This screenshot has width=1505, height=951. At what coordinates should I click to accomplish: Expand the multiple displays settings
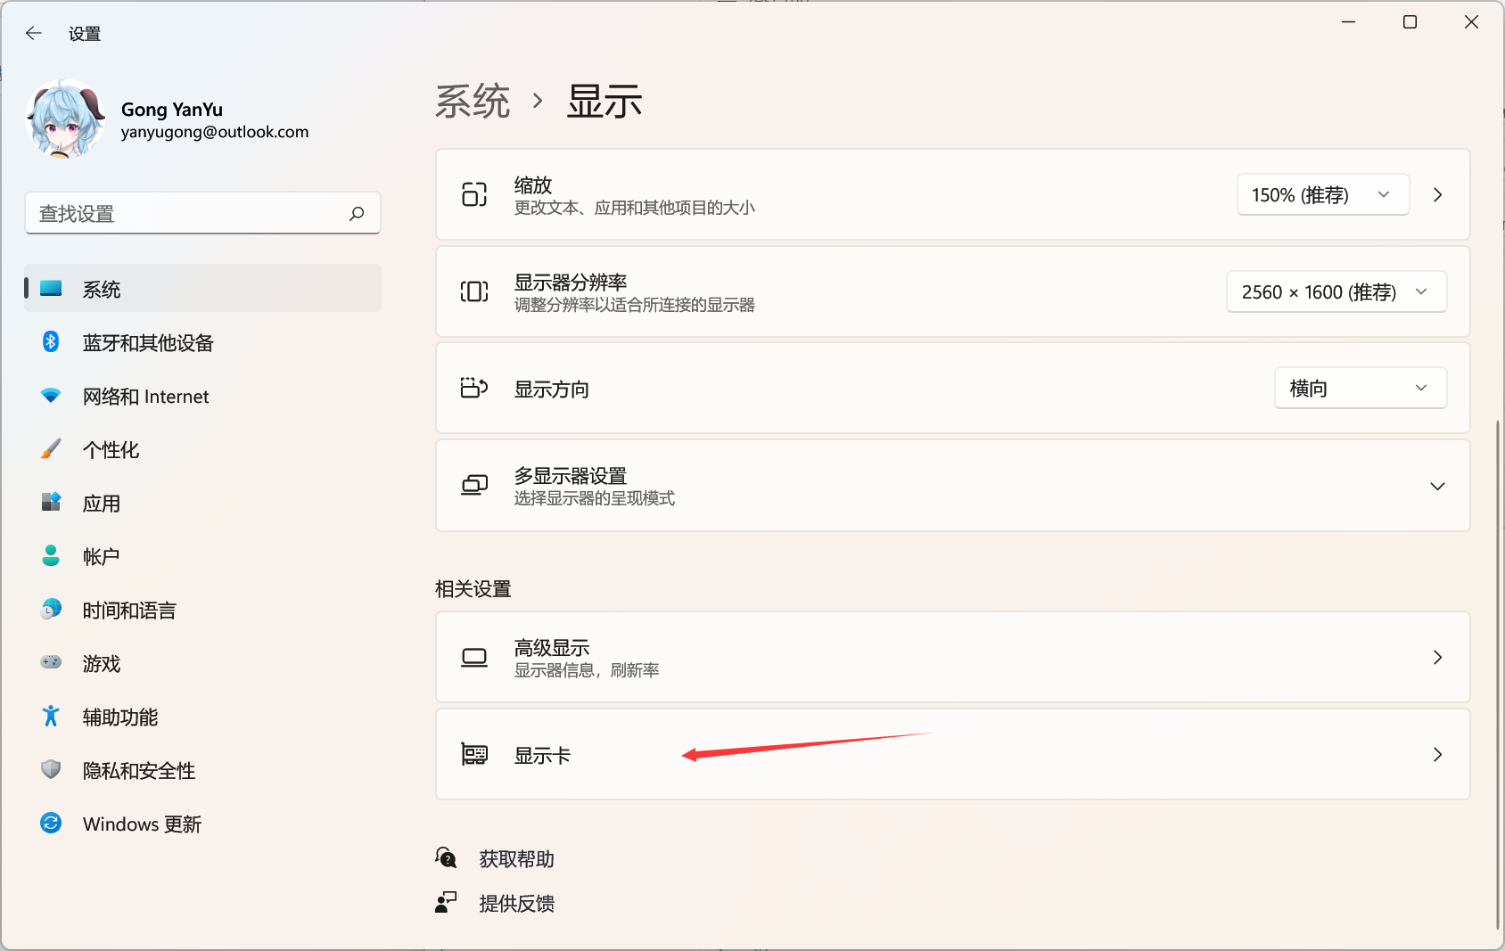click(x=1436, y=486)
